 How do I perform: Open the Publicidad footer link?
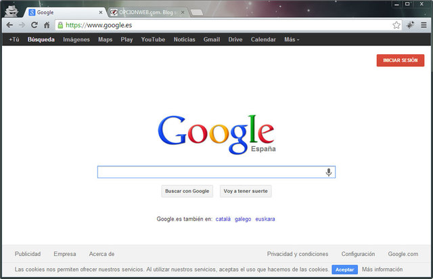pos(28,254)
